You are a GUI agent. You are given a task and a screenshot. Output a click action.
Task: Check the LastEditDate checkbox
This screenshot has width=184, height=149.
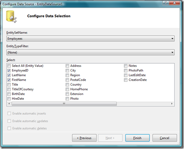(125, 75)
